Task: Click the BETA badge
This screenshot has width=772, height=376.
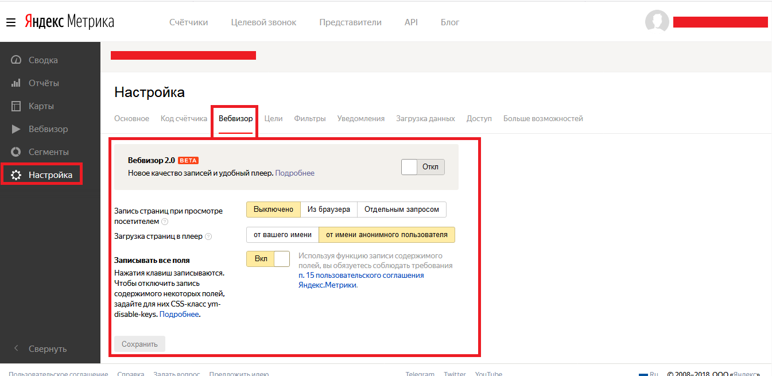Action: [188, 160]
